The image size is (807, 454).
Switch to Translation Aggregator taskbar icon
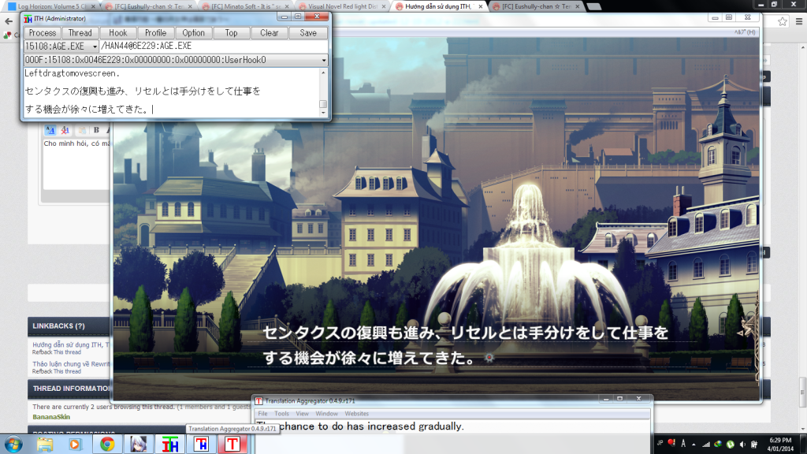[x=232, y=445]
